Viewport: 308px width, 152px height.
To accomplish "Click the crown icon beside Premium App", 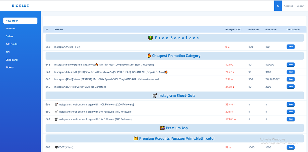I will tap(163, 128).
